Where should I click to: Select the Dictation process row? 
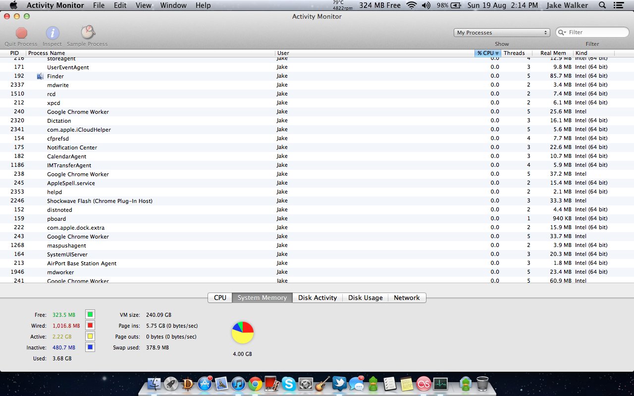coord(317,120)
